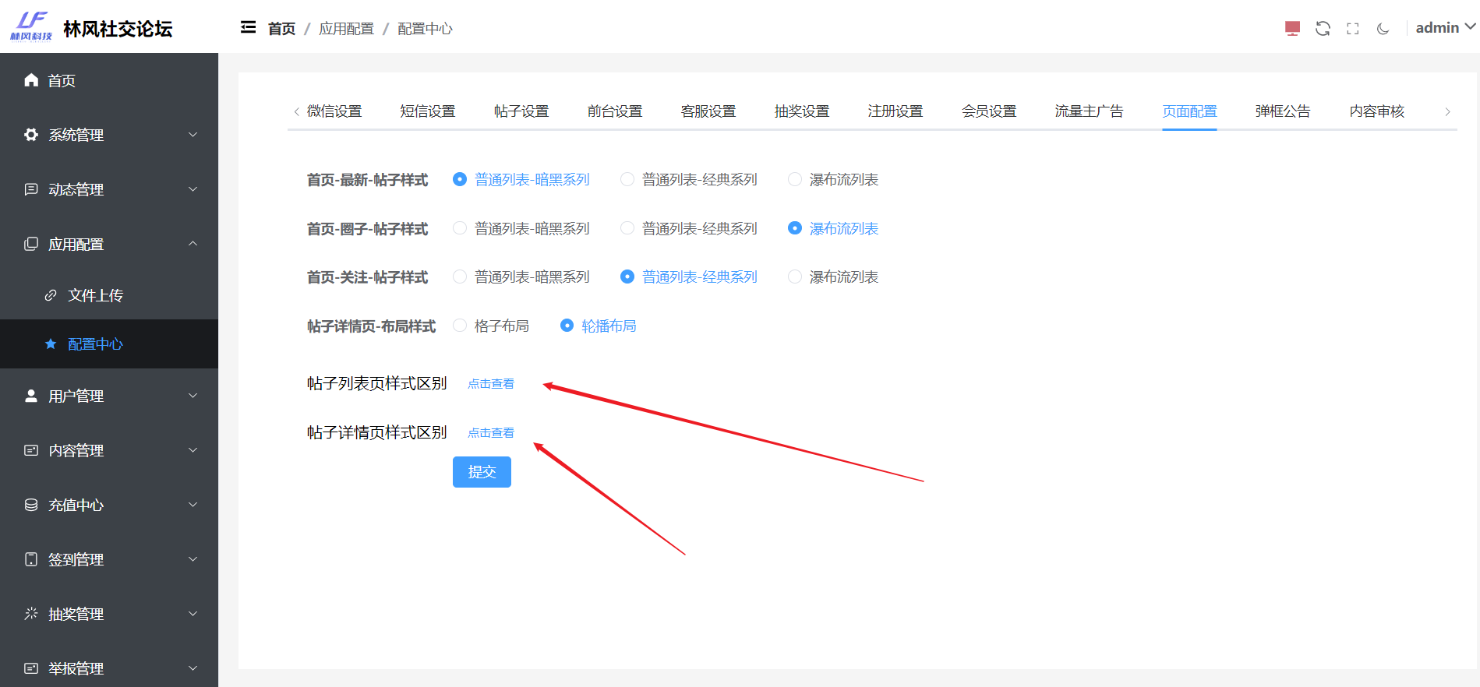Collapse the 应用配置 menu chevron
The width and height of the screenshot is (1480, 687).
[x=193, y=244]
